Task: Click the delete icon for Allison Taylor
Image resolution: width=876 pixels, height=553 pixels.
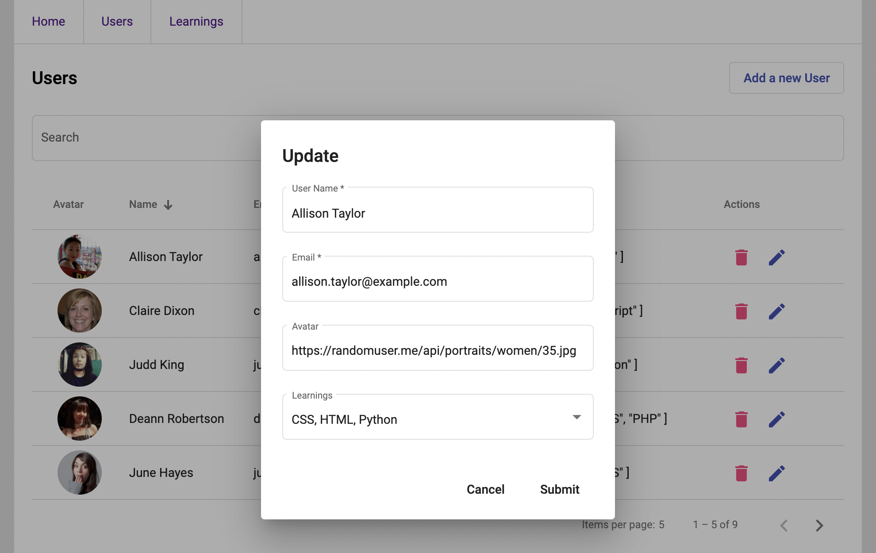Action: point(741,257)
